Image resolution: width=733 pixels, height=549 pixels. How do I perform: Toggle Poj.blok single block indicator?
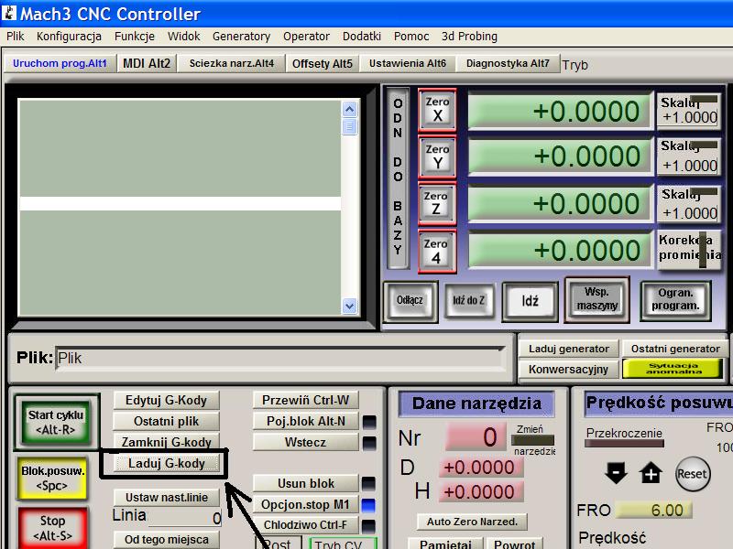coord(369,422)
